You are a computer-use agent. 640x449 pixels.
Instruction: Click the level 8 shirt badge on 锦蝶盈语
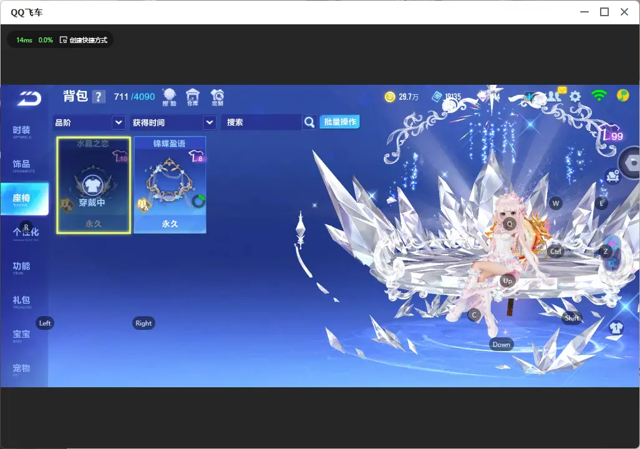point(196,156)
